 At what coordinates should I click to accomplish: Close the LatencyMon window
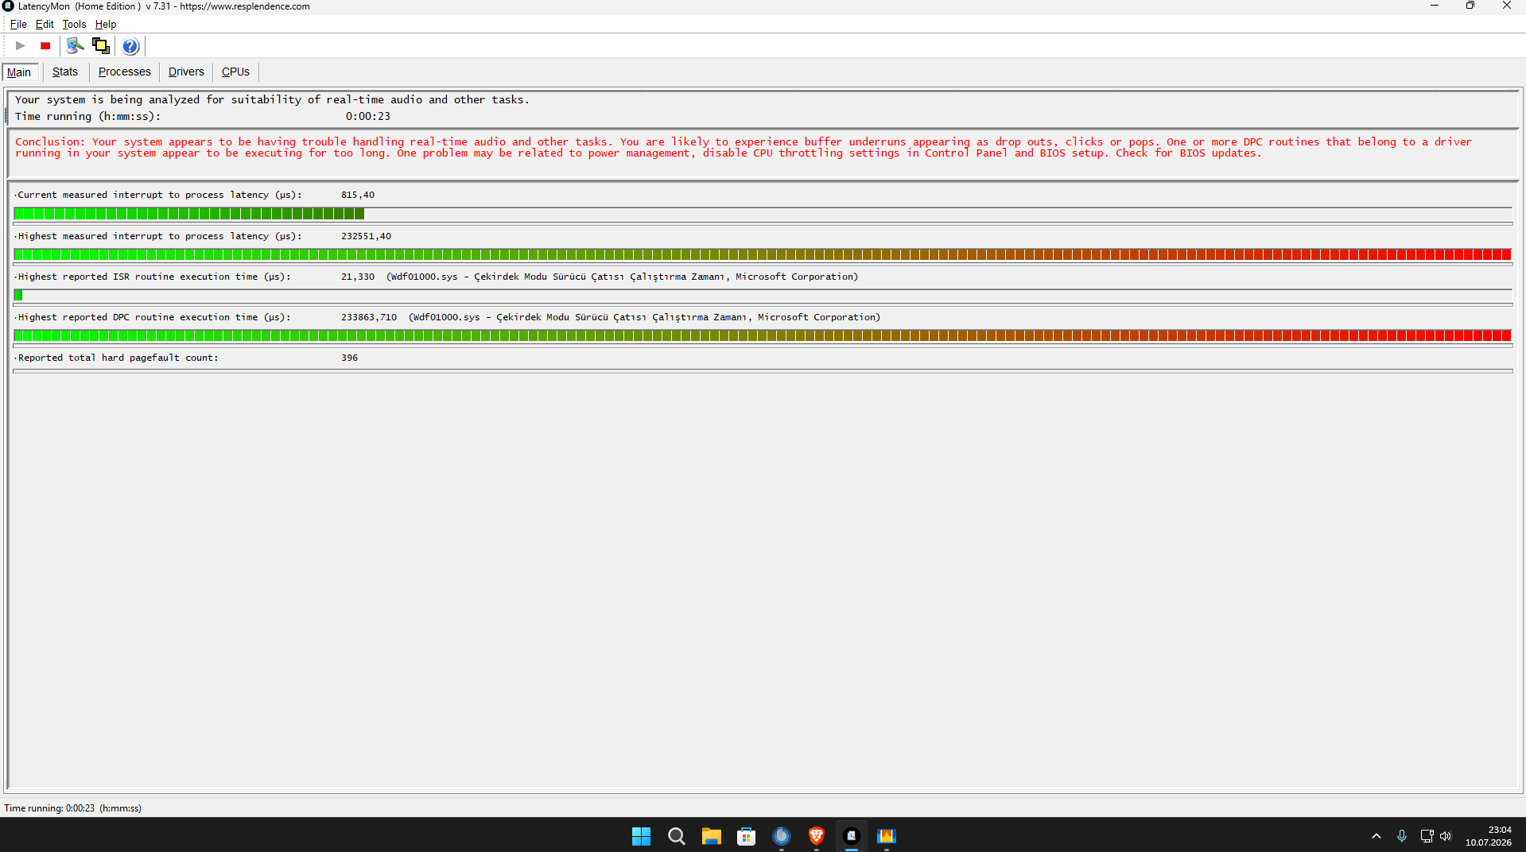point(1507,6)
